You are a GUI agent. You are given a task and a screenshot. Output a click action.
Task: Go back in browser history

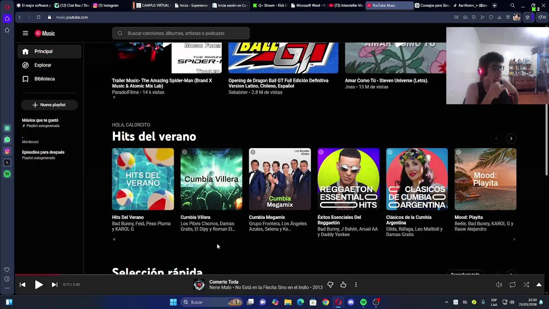click(x=20, y=17)
